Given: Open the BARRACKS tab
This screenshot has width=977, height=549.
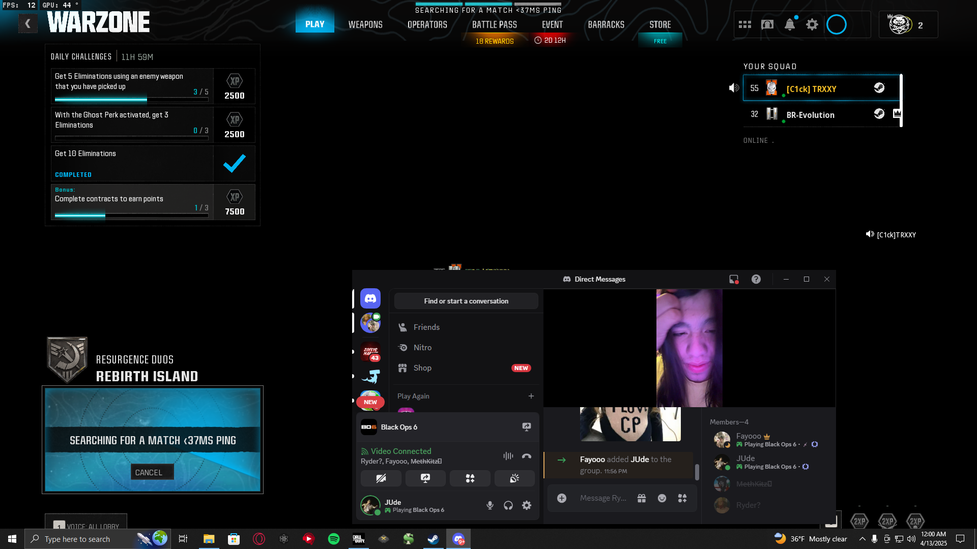Looking at the screenshot, I should (606, 24).
